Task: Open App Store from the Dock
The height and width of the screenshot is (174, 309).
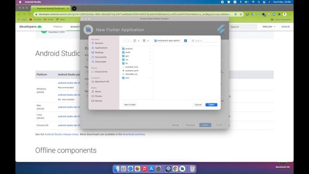Action: tap(151, 169)
